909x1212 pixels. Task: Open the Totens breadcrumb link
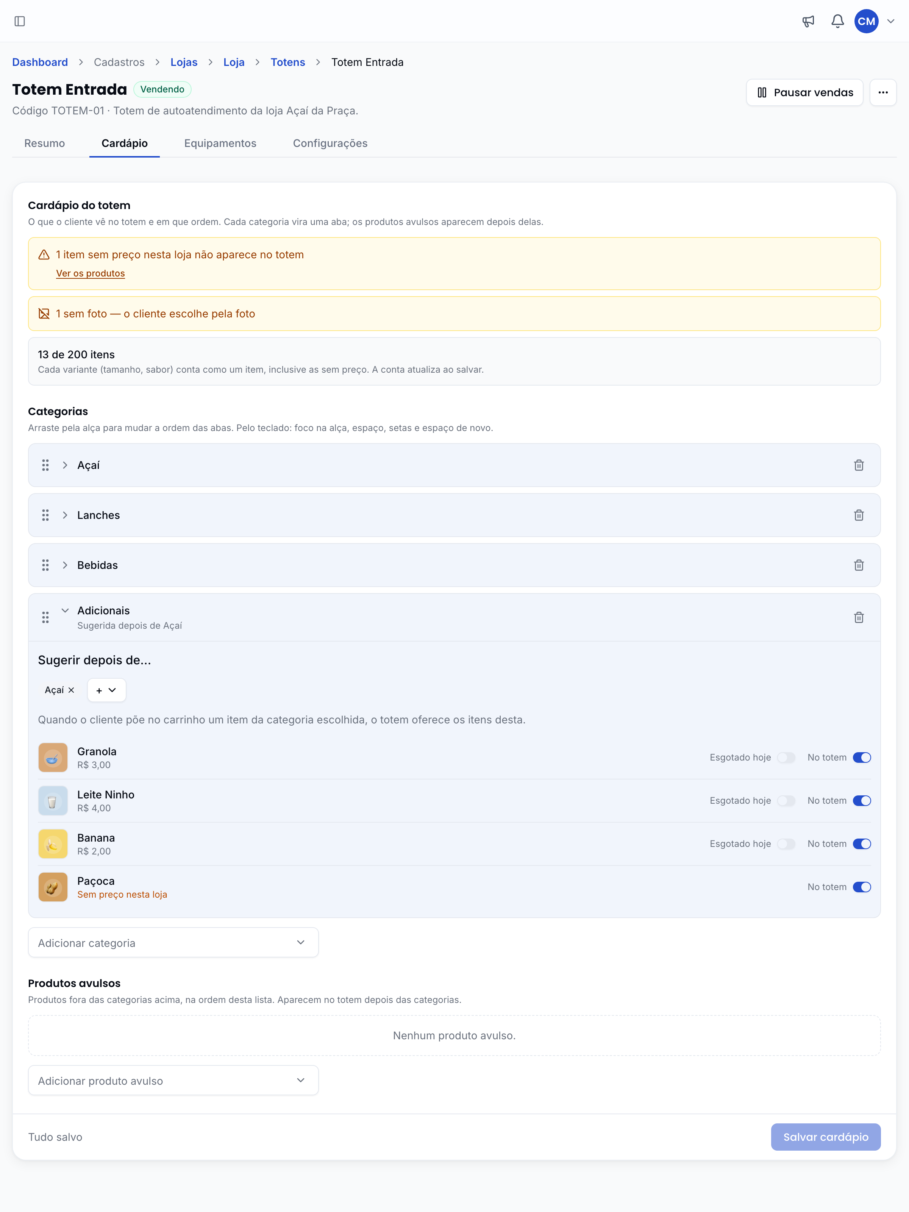click(287, 62)
